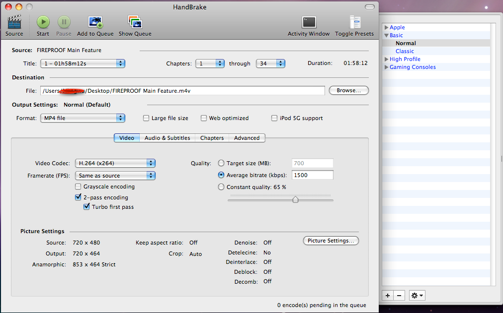The image size is (503, 313).
Task: Open the starting Chapters dropdown set to 1
Action: 210,63
